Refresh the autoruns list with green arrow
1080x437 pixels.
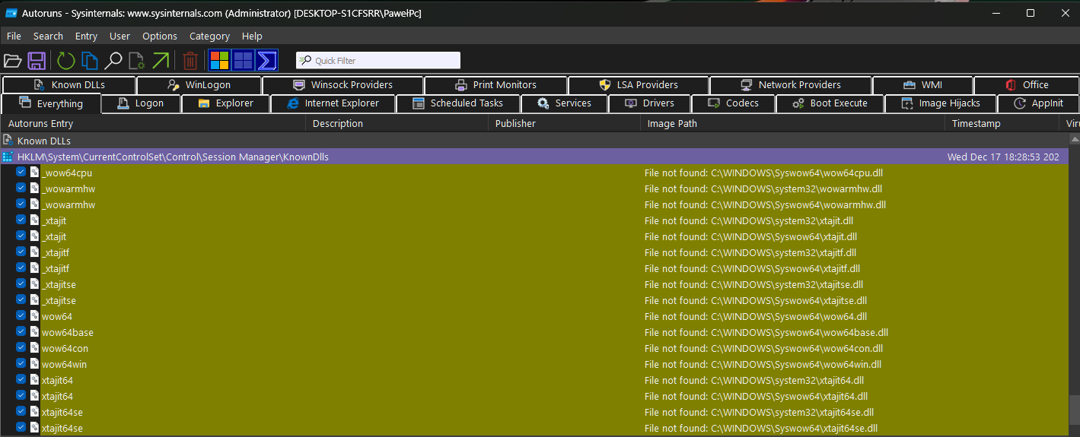[66, 61]
